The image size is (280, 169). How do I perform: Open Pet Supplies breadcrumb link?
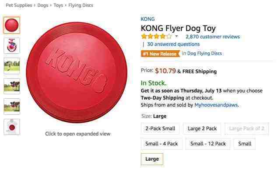19,5
